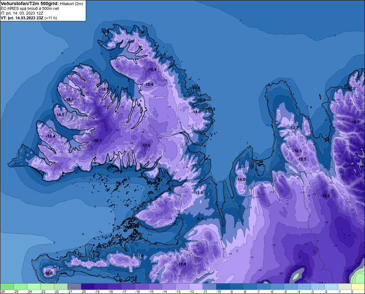Select the green legend swatch labeled -26
Image resolution: width=365 pixels, height=294 pixels.
[x=7, y=286]
